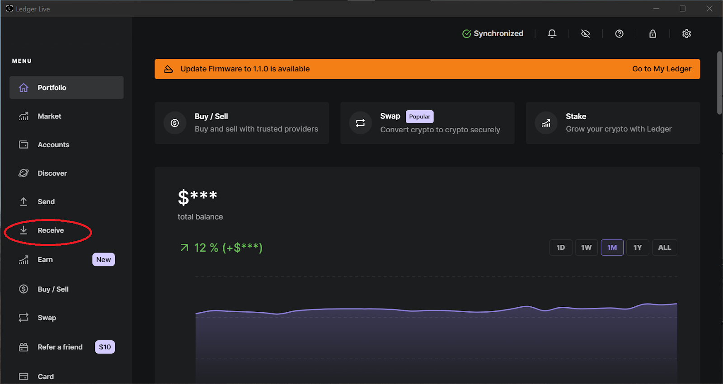Select the 1D time range
This screenshot has width=723, height=384.
561,248
